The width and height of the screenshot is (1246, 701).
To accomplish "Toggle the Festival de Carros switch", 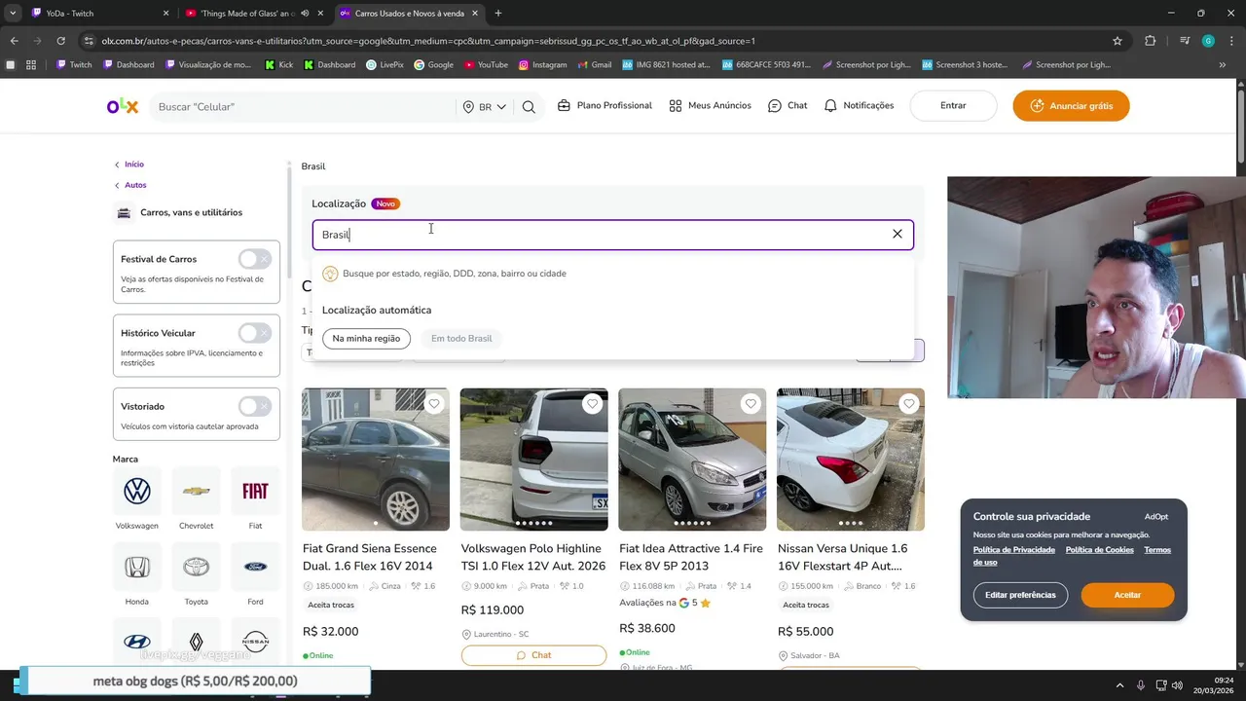I will (x=255, y=259).
